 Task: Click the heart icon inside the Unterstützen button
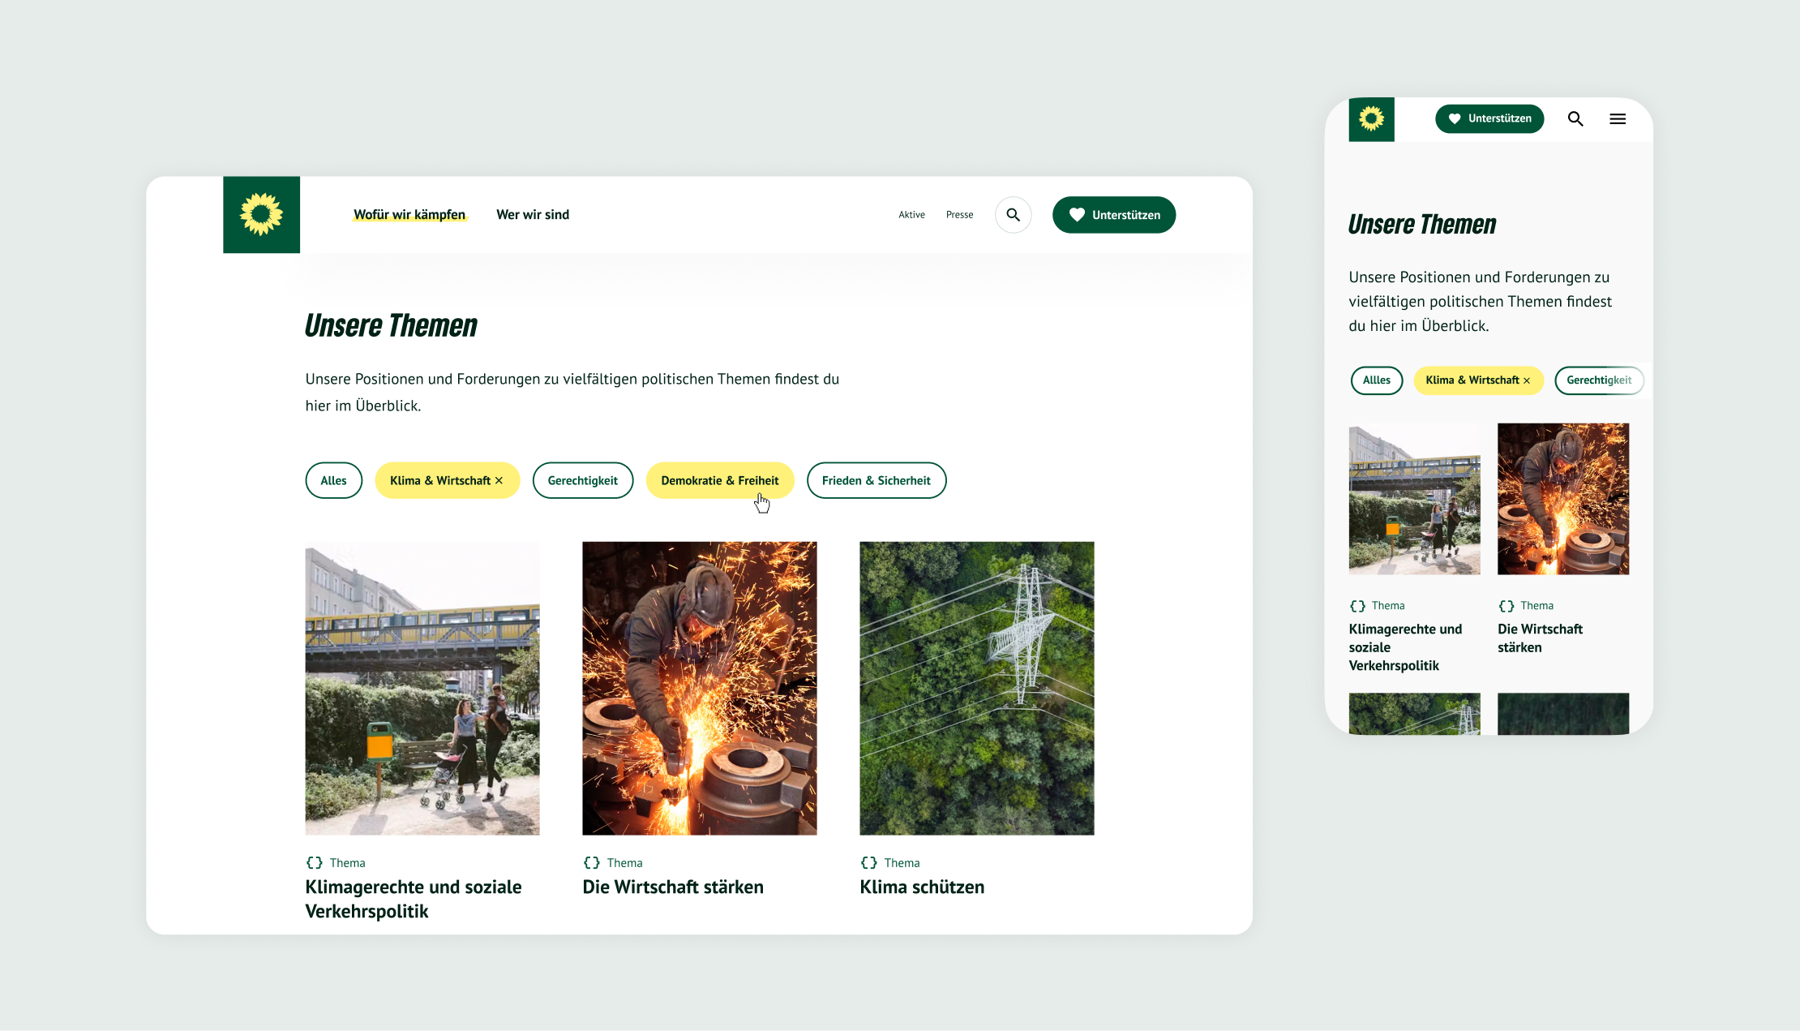tap(1077, 214)
